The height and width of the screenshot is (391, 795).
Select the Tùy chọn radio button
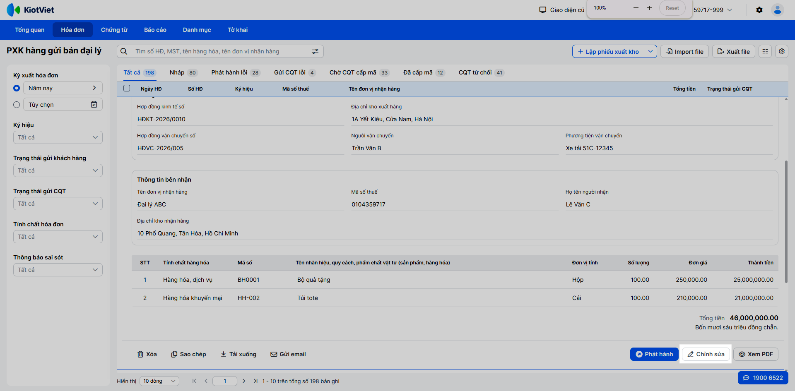pos(17,105)
